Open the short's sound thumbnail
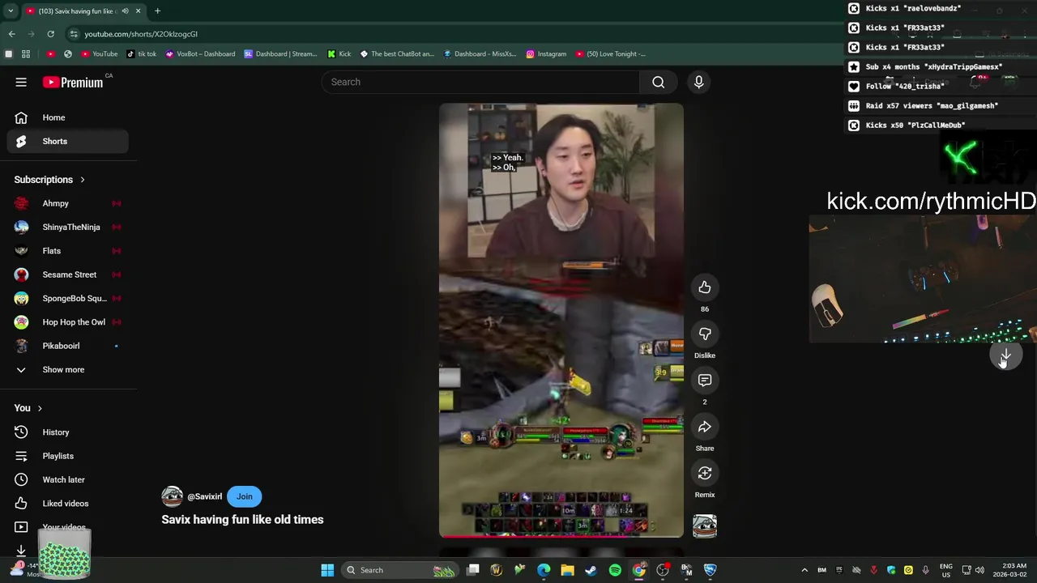This screenshot has width=1037, height=583. [x=705, y=526]
